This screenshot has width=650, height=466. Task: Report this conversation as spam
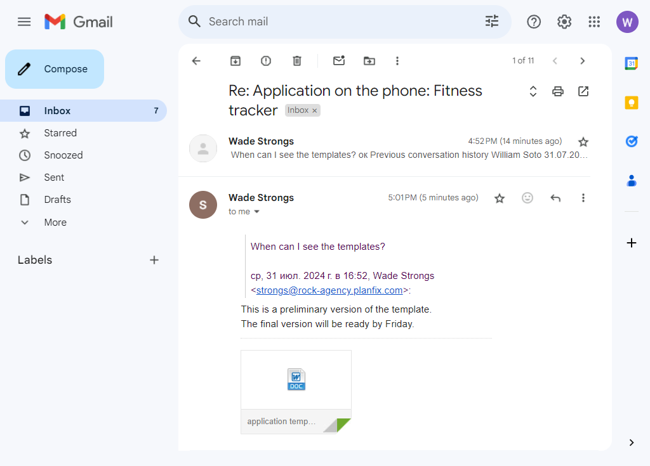tap(266, 61)
